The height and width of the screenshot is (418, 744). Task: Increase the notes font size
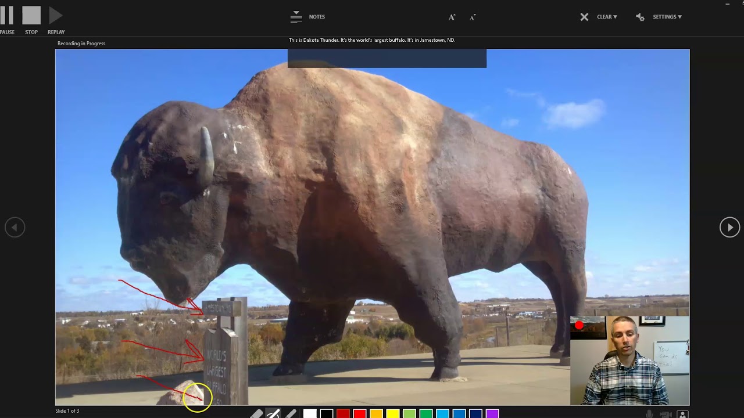(x=452, y=17)
